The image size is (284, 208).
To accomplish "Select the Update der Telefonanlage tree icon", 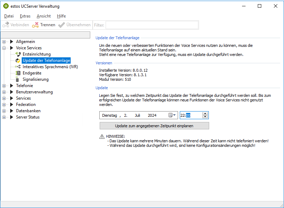I will (x=18, y=60).
